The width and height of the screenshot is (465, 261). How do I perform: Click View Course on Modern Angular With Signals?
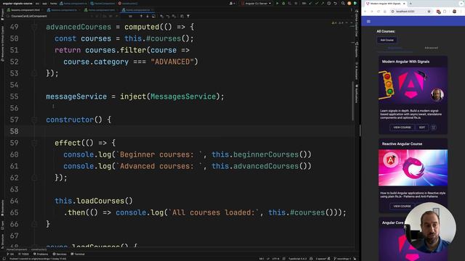pyautogui.click(x=402, y=128)
